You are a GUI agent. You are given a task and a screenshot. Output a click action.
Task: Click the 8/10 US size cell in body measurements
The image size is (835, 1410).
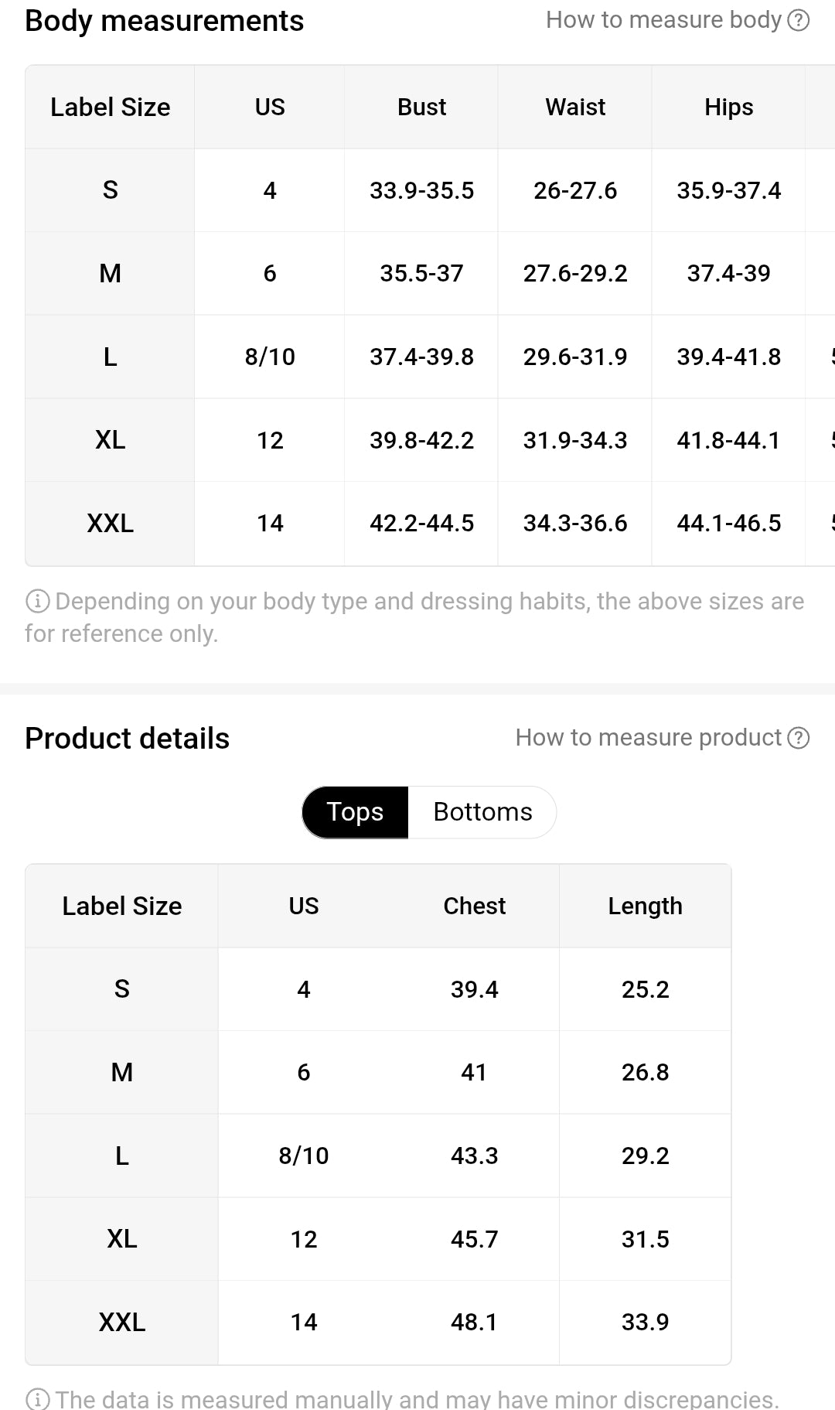pyautogui.click(x=270, y=357)
